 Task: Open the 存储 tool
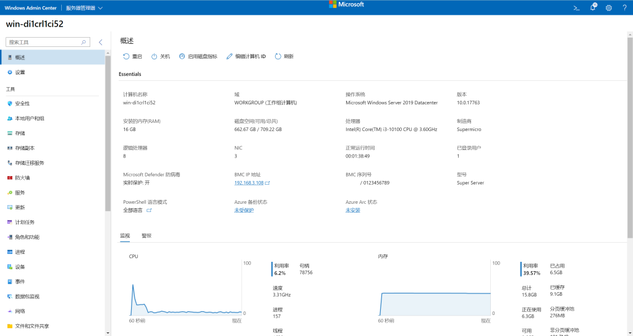(x=53, y=133)
